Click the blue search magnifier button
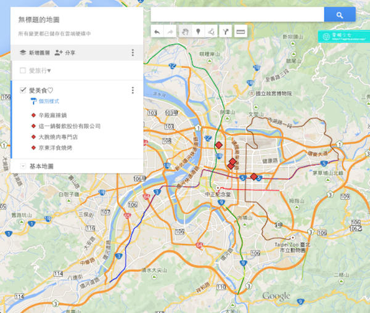 (x=340, y=15)
